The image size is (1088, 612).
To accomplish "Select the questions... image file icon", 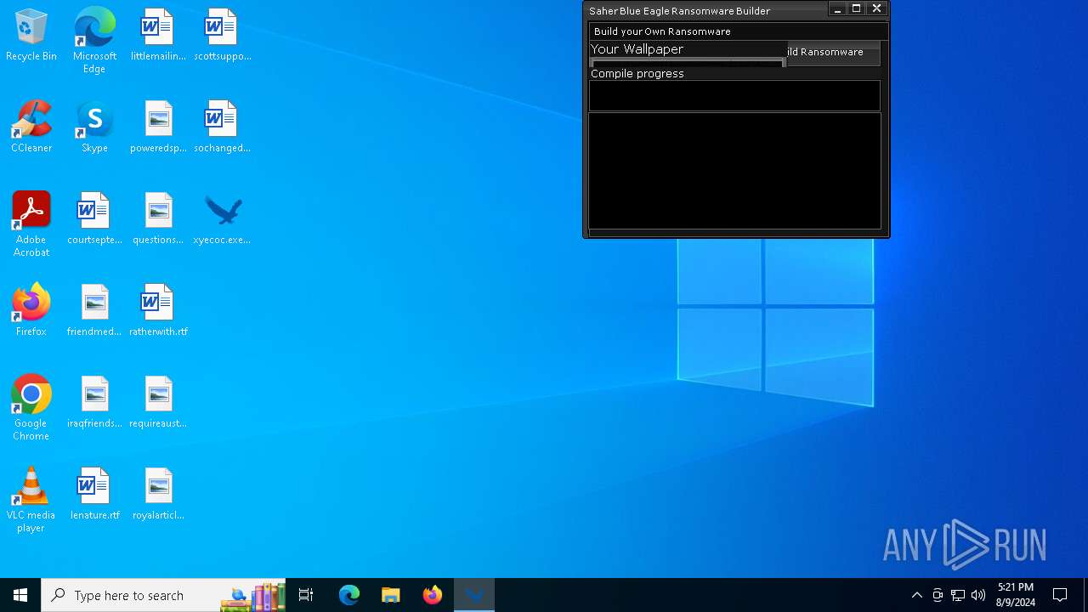I will (158, 218).
